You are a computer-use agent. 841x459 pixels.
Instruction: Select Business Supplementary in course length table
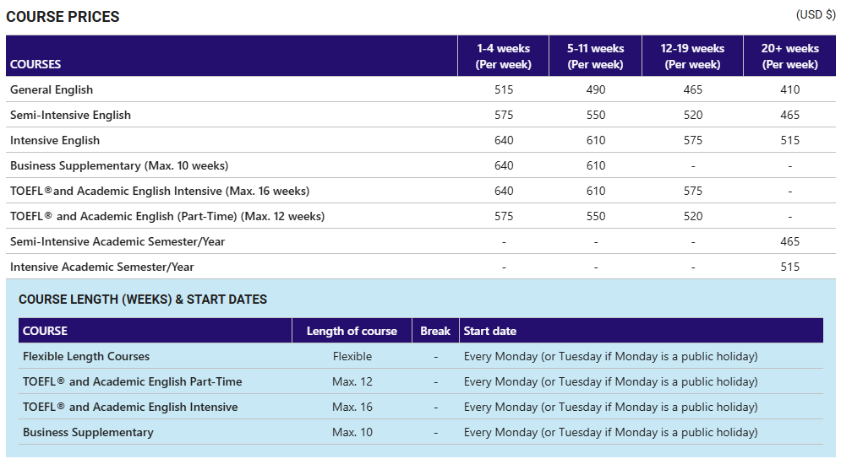pos(88,432)
